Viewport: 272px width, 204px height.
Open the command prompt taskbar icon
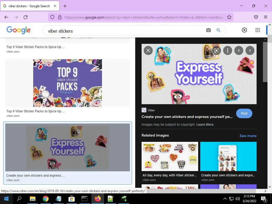click(84, 199)
